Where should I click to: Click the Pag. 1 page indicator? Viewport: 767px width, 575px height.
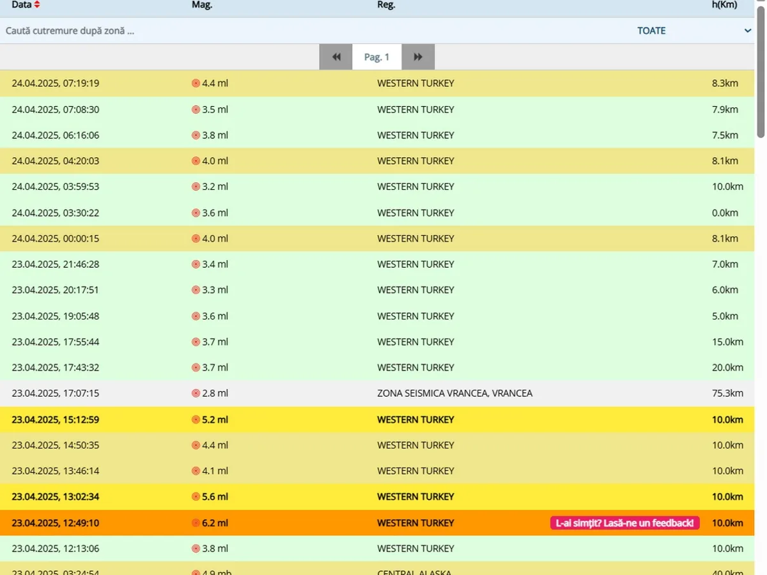coord(376,57)
